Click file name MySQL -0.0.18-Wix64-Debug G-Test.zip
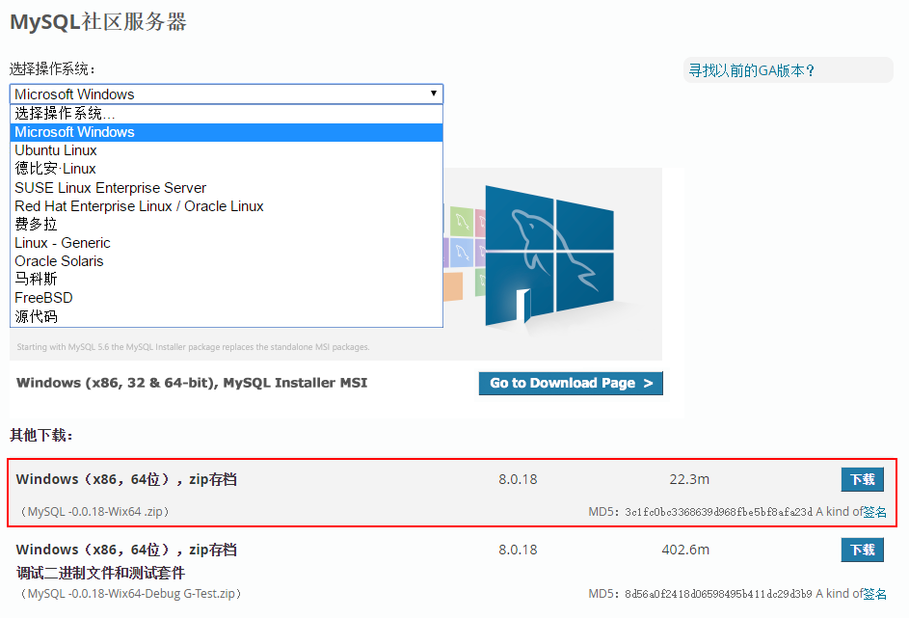This screenshot has height=618, width=909. coord(131,594)
